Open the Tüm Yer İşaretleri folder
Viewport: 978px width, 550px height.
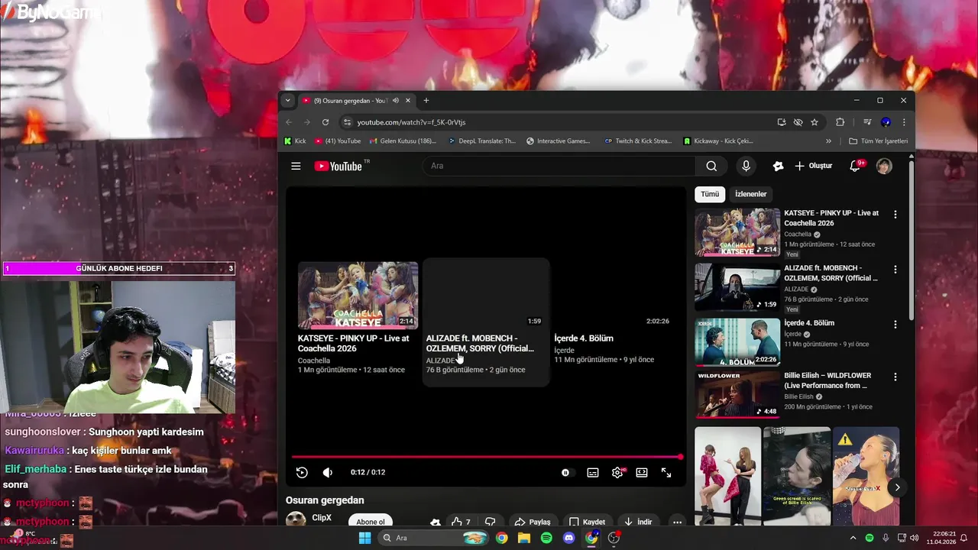tap(879, 141)
